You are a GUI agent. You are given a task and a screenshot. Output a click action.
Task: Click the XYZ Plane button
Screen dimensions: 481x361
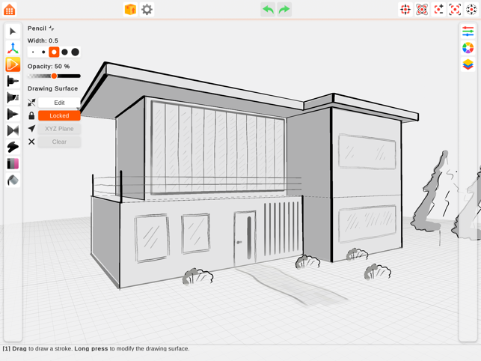coord(59,129)
